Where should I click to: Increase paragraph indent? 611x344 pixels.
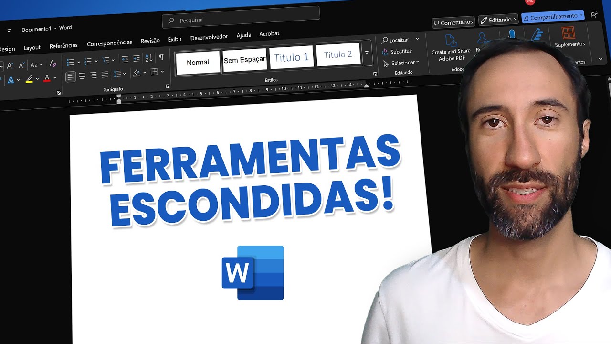click(137, 59)
